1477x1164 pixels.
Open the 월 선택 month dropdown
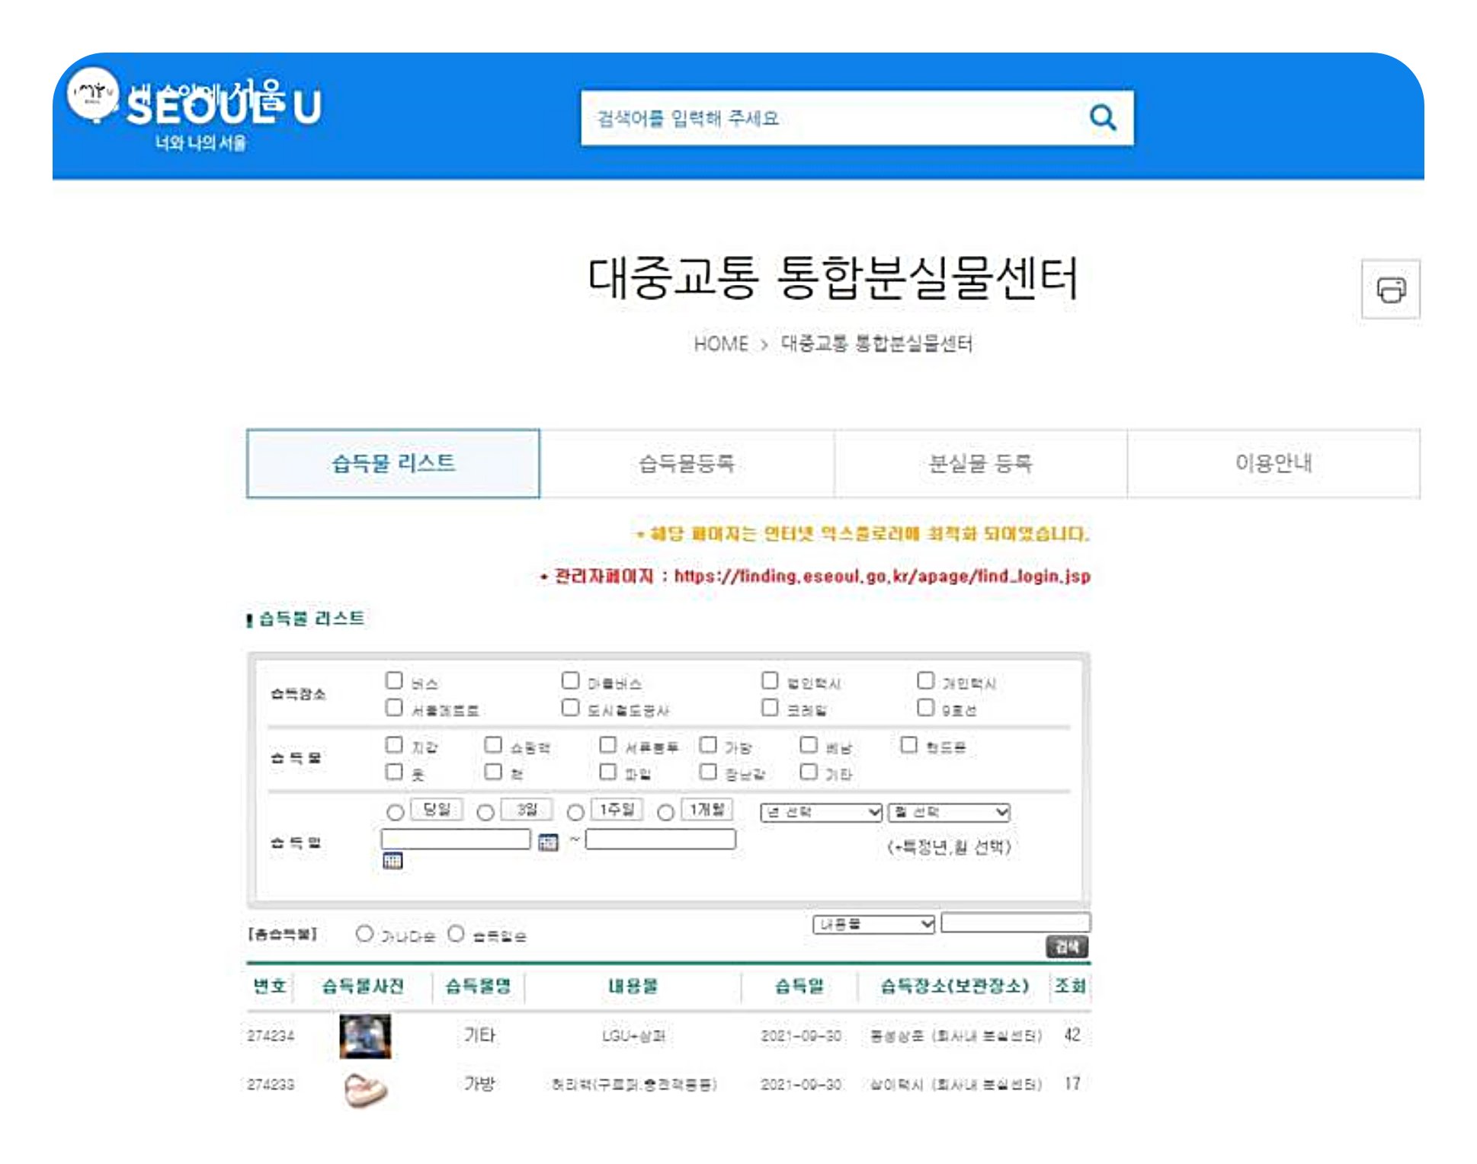pyautogui.click(x=949, y=813)
